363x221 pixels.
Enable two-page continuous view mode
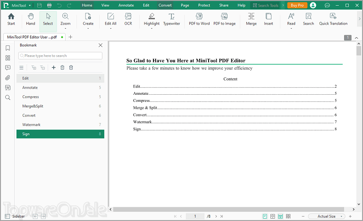[x=288, y=216]
